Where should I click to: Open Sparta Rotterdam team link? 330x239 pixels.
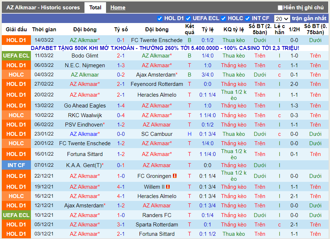pos(157,225)
